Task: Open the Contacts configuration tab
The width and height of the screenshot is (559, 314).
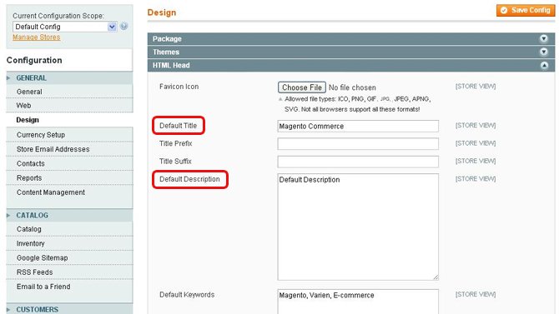Action: pyautogui.click(x=69, y=163)
